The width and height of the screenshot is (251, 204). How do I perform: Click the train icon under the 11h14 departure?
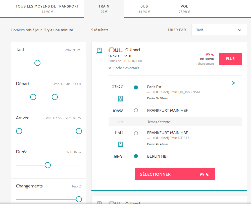coord(120,144)
